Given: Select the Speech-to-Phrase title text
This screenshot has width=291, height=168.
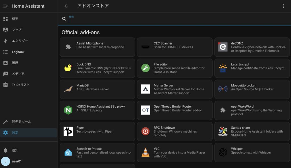Looking at the screenshot, I should (89, 149).
